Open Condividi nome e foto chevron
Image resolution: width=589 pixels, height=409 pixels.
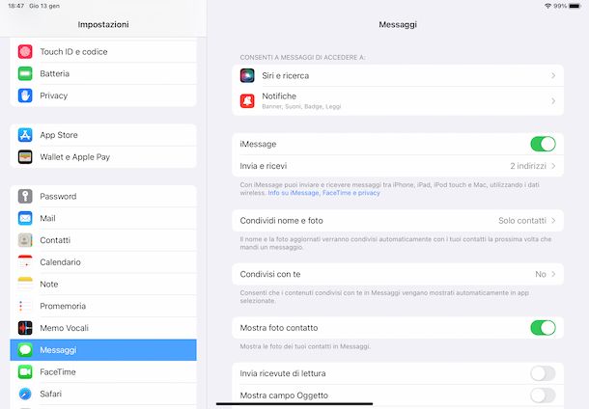[x=553, y=221]
